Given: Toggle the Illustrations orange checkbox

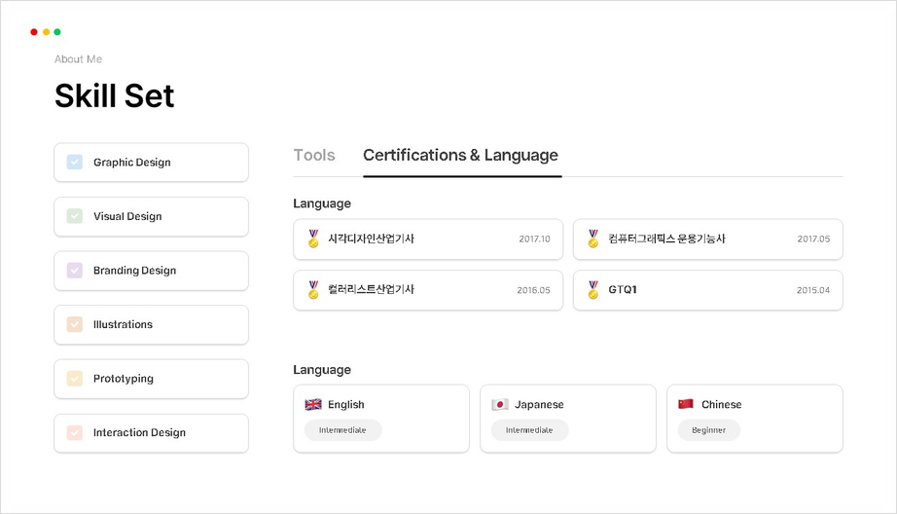Looking at the screenshot, I should 75,324.
